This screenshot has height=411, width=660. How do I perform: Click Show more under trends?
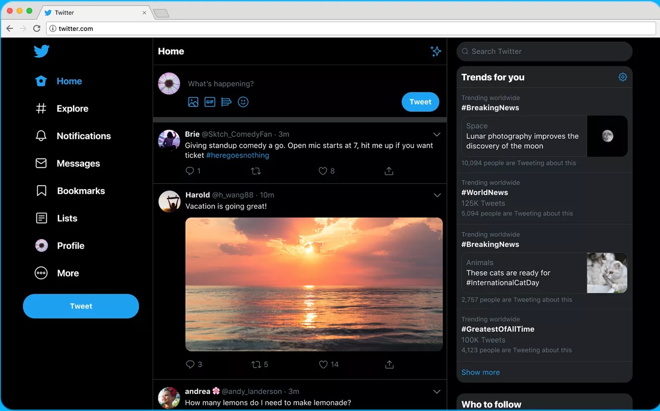(480, 373)
